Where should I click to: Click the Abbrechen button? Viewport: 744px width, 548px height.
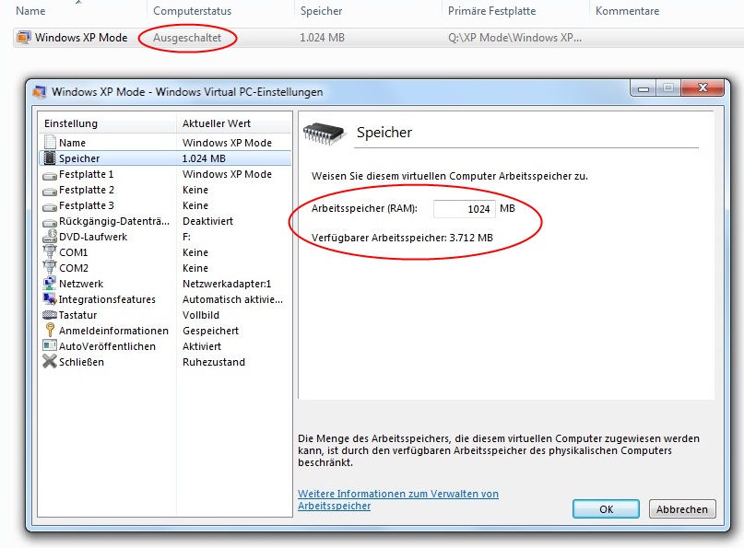pos(682,509)
